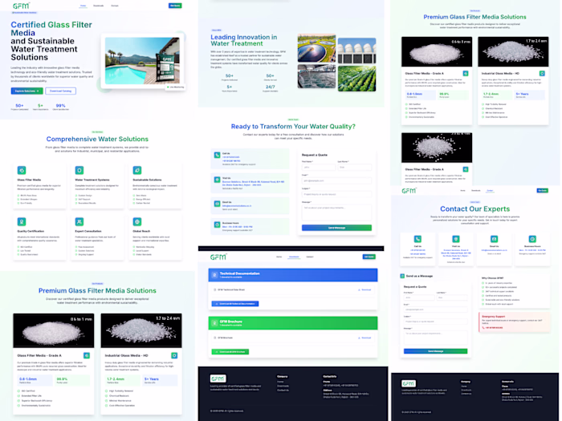
Task: Open the Home tab in the home page navbar
Action: tap(83, 6)
